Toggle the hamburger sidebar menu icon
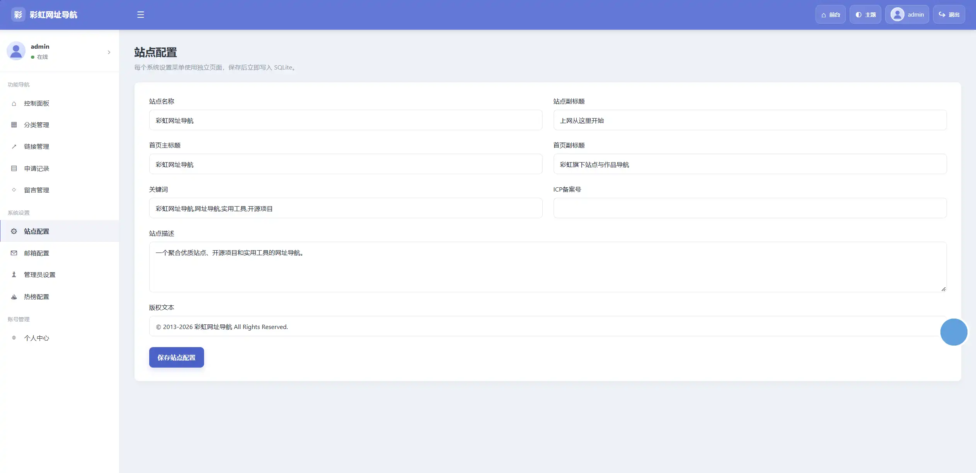This screenshot has height=473, width=976. [x=140, y=15]
